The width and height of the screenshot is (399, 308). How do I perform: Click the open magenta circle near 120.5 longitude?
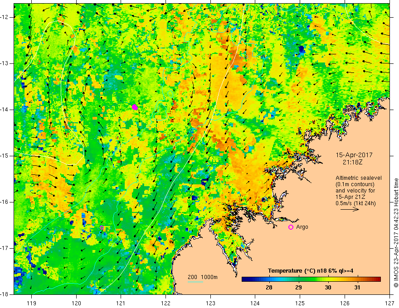[x=102, y=227]
